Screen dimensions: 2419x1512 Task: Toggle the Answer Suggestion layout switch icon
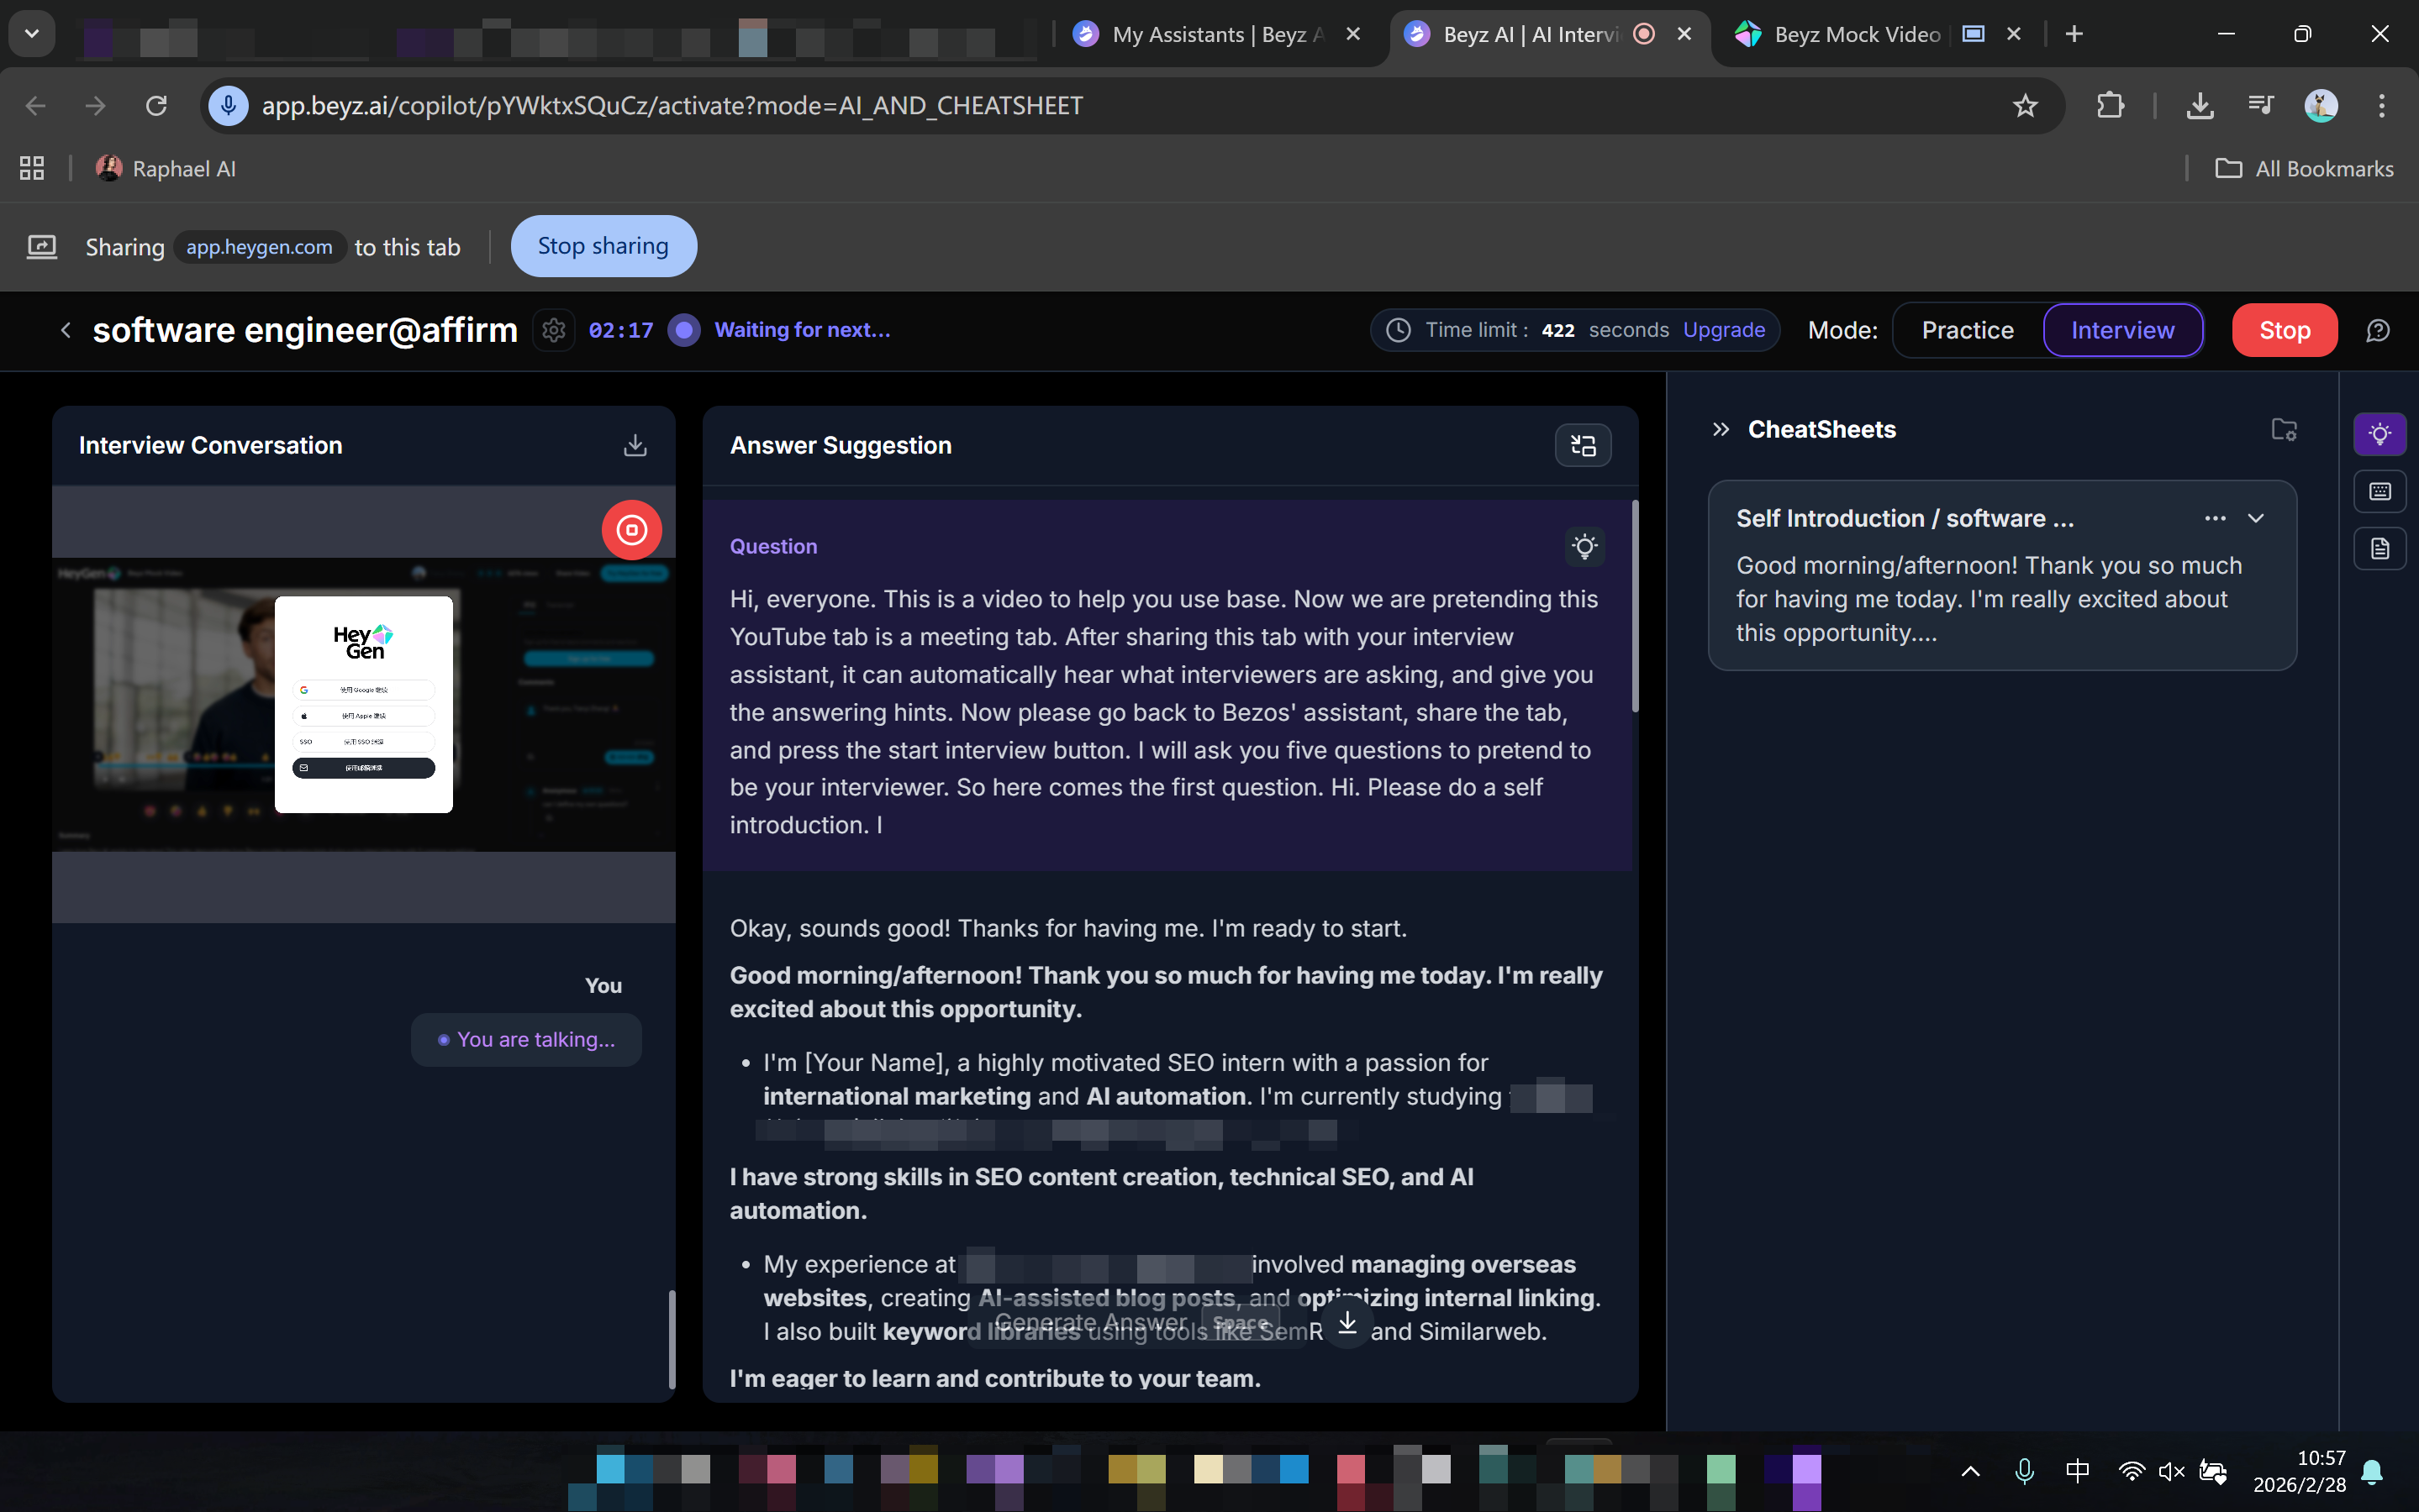point(1582,445)
